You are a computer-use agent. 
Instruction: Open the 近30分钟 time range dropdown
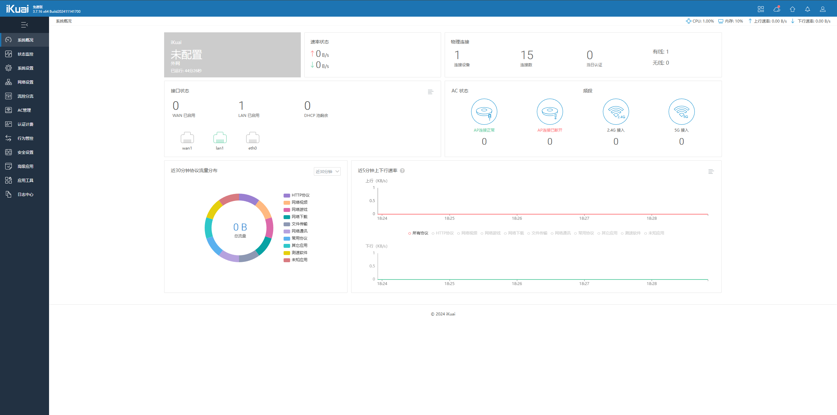tap(327, 171)
